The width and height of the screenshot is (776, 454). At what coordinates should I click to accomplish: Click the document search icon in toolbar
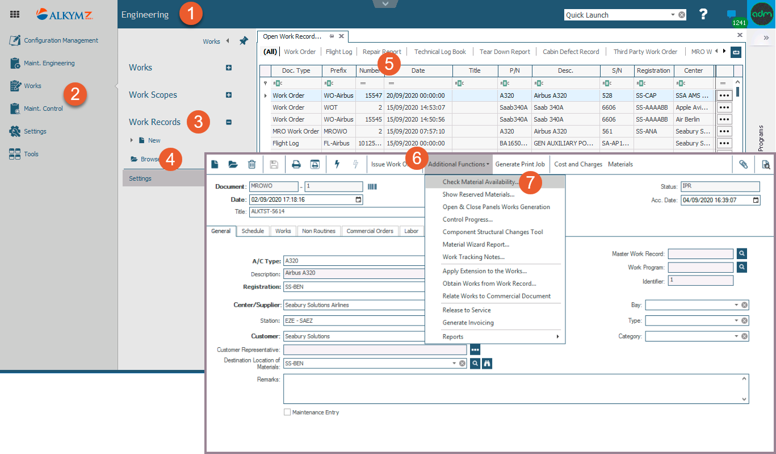(766, 164)
